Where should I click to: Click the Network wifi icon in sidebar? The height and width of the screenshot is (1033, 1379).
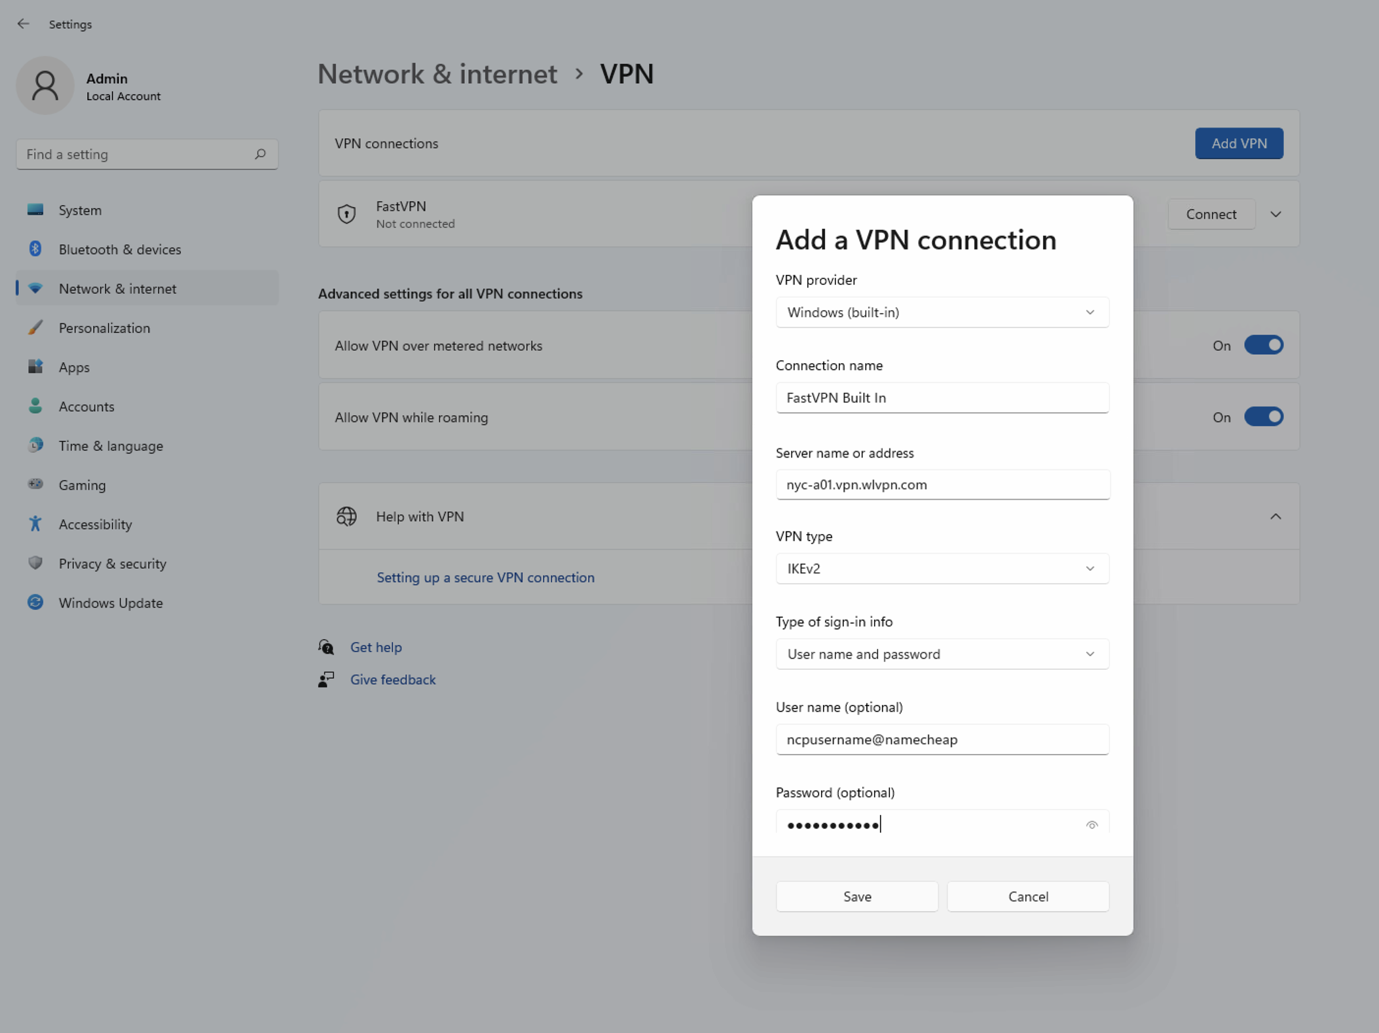(35, 289)
